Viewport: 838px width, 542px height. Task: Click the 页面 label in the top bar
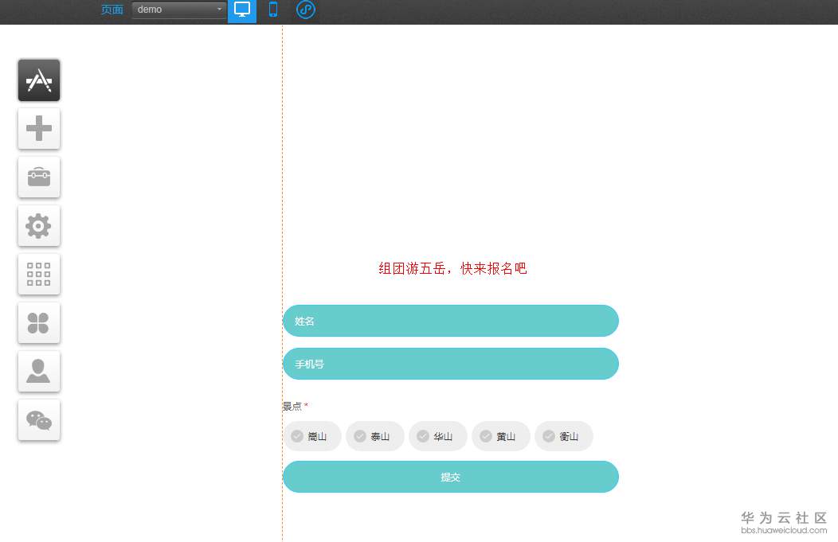coord(112,10)
